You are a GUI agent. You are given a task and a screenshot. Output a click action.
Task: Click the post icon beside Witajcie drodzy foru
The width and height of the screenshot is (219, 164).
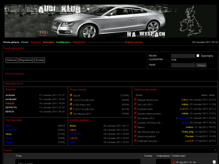coord(135,100)
